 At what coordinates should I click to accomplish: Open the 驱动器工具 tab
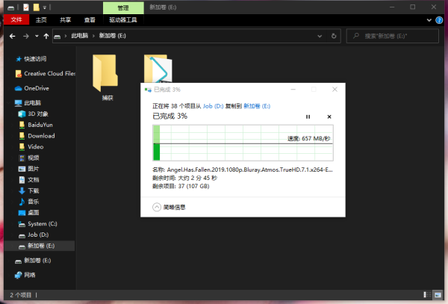[x=123, y=19]
